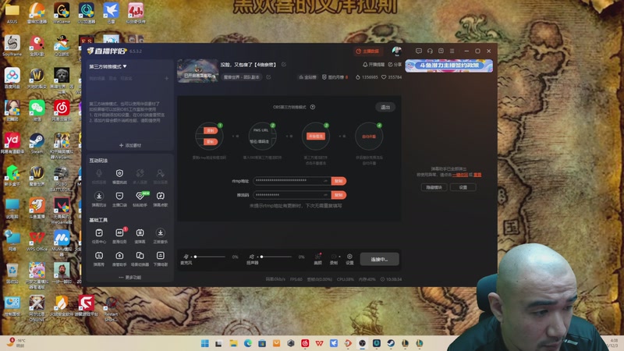This screenshot has height=351, width=624.
Task: Click the 重启 link in danmu panel
Action: coord(477,175)
